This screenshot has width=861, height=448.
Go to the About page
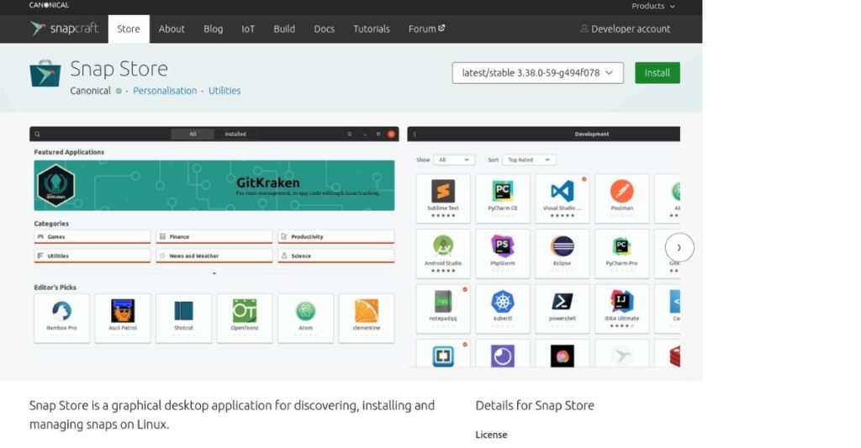pos(172,29)
